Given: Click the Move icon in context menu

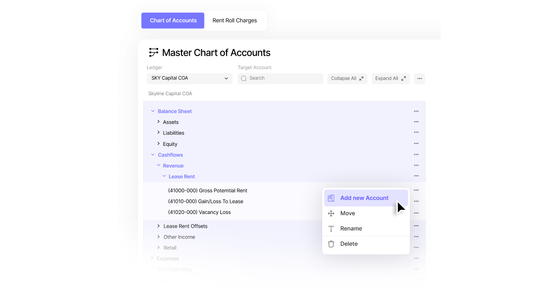Looking at the screenshot, I should 331,213.
